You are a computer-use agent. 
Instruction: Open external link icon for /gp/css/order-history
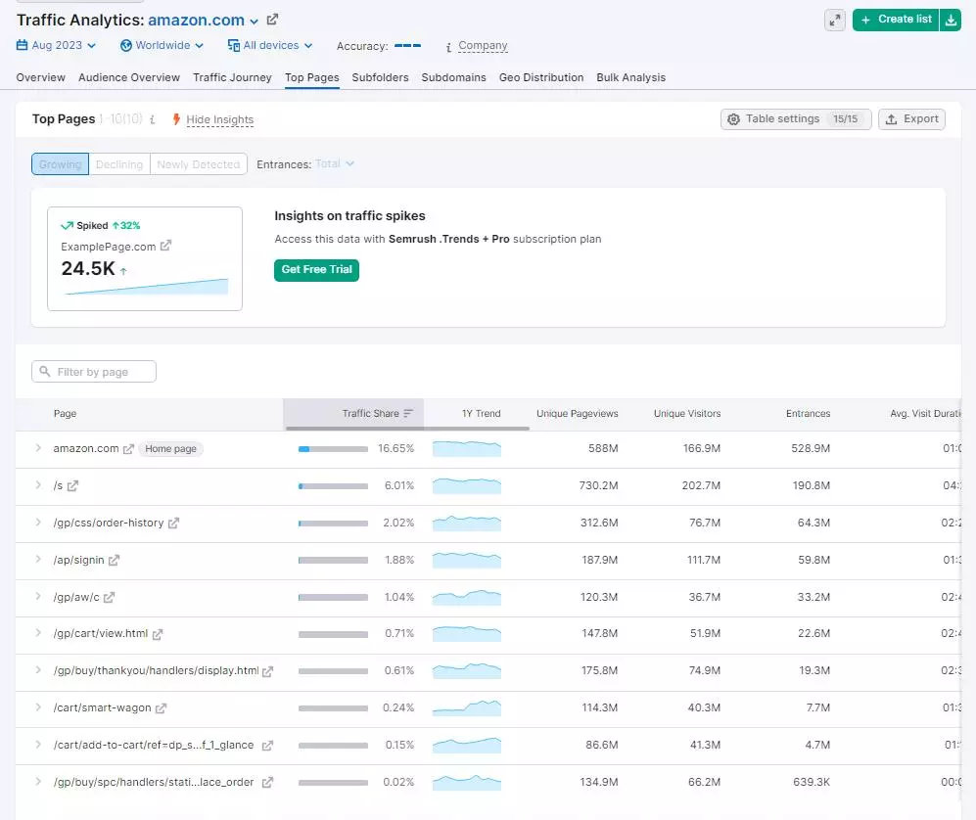[173, 523]
